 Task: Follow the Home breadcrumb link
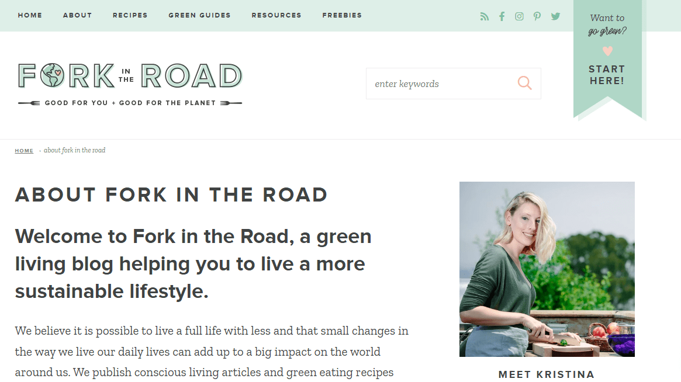pyautogui.click(x=24, y=151)
